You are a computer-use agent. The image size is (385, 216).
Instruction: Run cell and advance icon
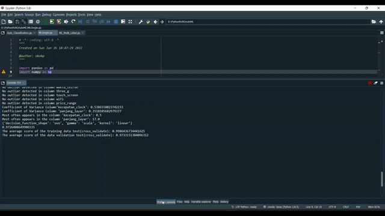[x=59, y=22]
